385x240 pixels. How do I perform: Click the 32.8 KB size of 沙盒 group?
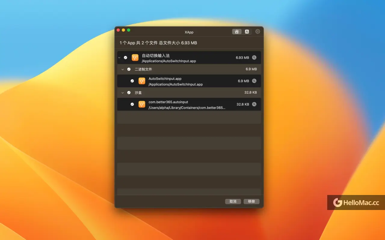click(x=251, y=93)
